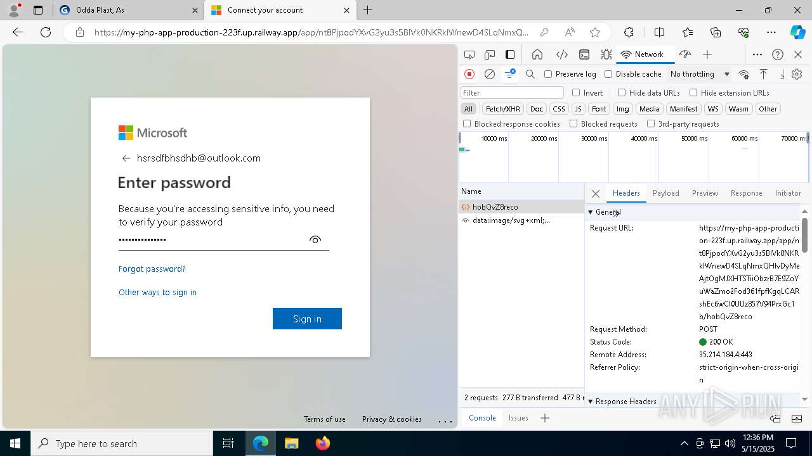The width and height of the screenshot is (812, 456).
Task: Toggle split screen in Edge
Action: [x=659, y=32]
